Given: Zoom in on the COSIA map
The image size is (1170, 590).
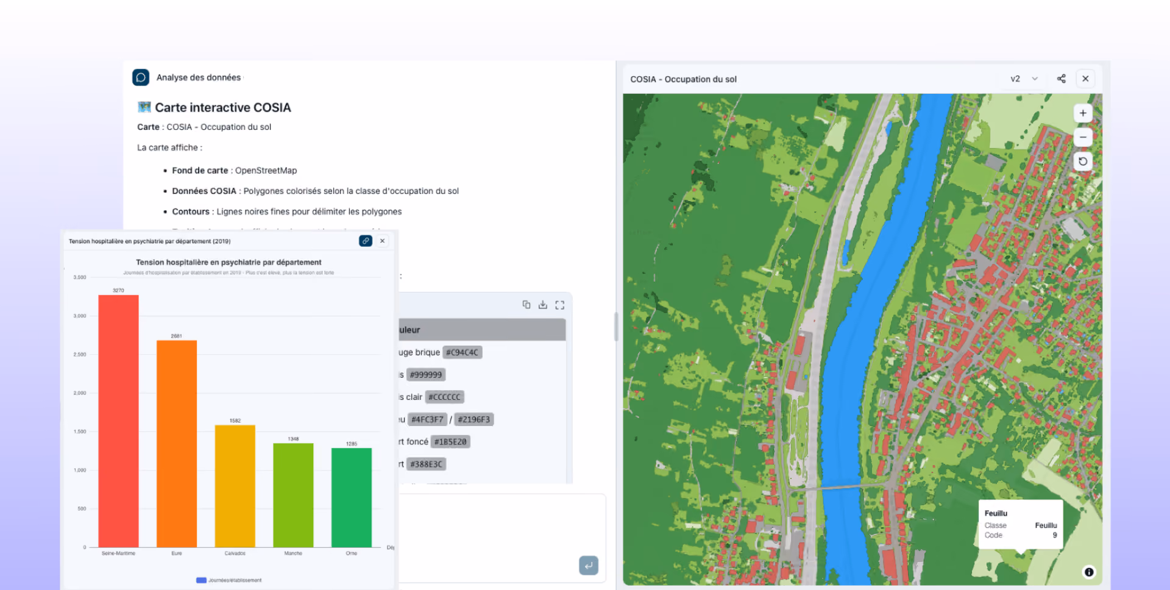Looking at the screenshot, I should (1083, 113).
